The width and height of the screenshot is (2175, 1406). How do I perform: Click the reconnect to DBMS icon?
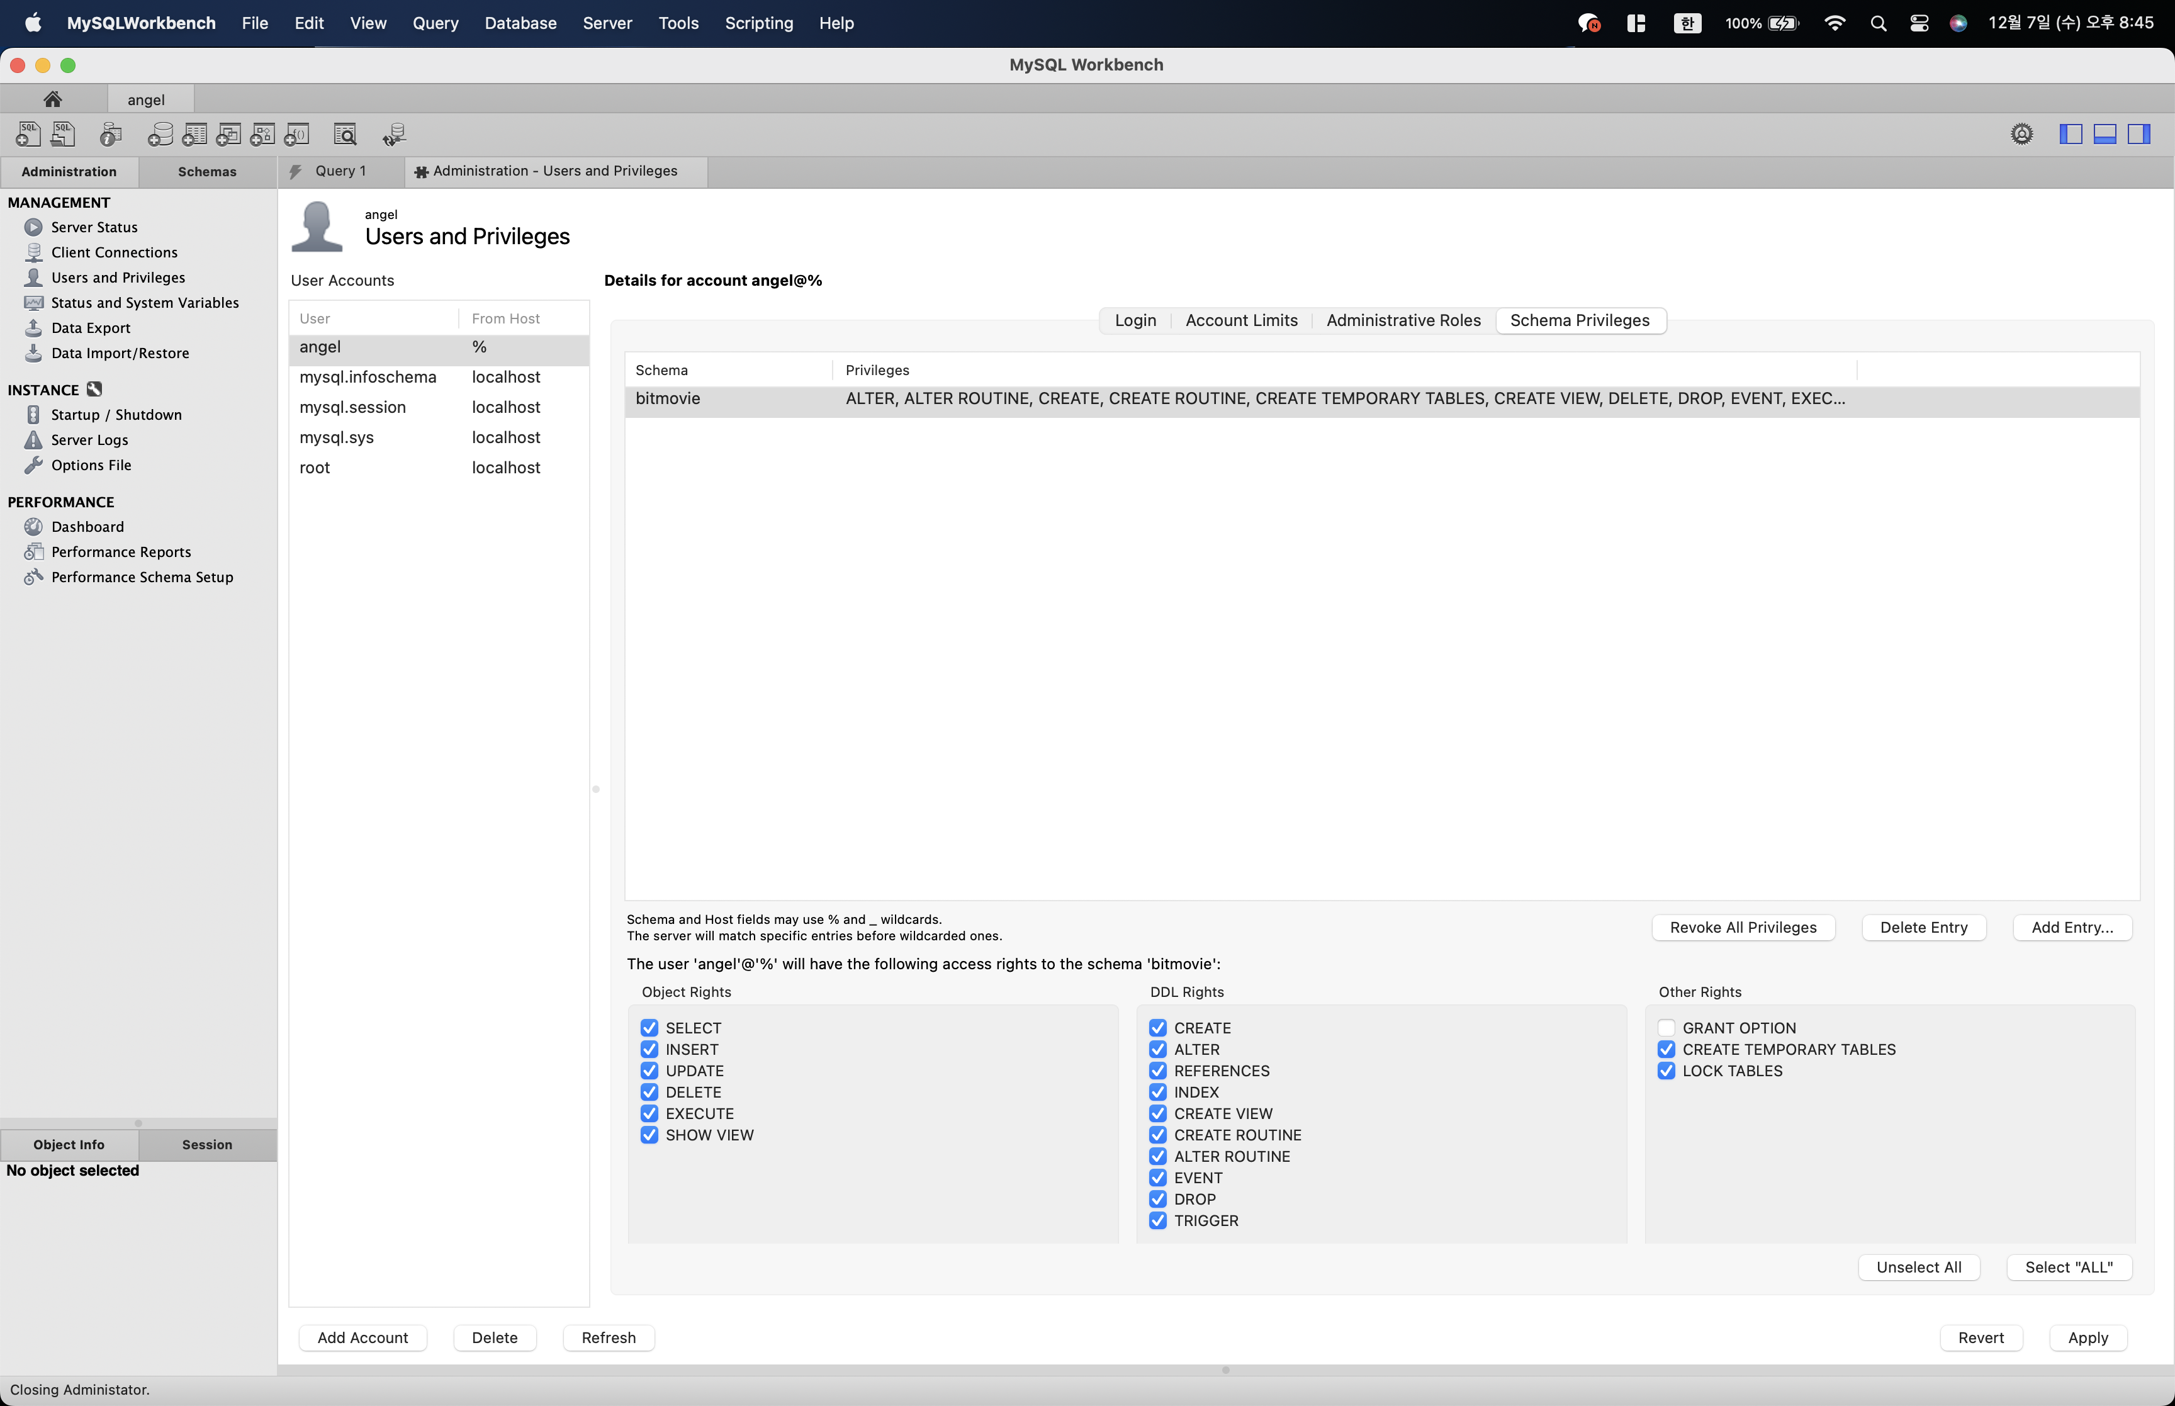(x=395, y=134)
